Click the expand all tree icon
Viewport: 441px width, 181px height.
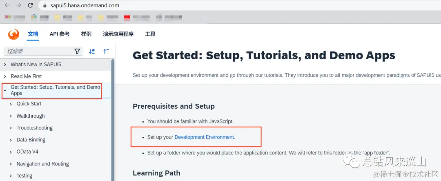pyautogui.click(x=92, y=51)
